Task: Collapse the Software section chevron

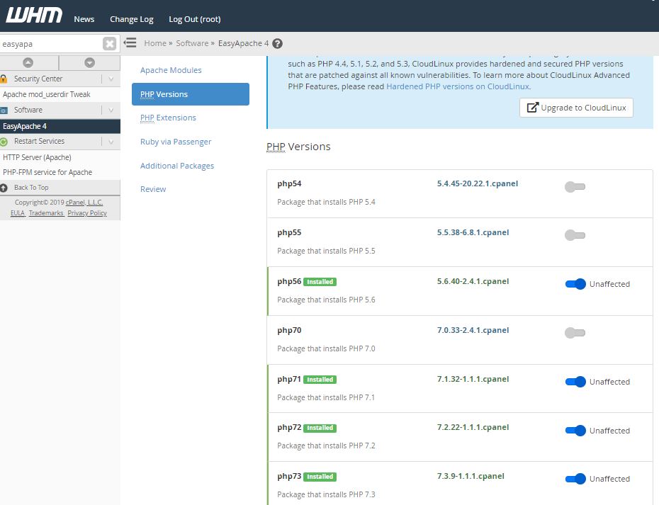Action: pyautogui.click(x=111, y=110)
